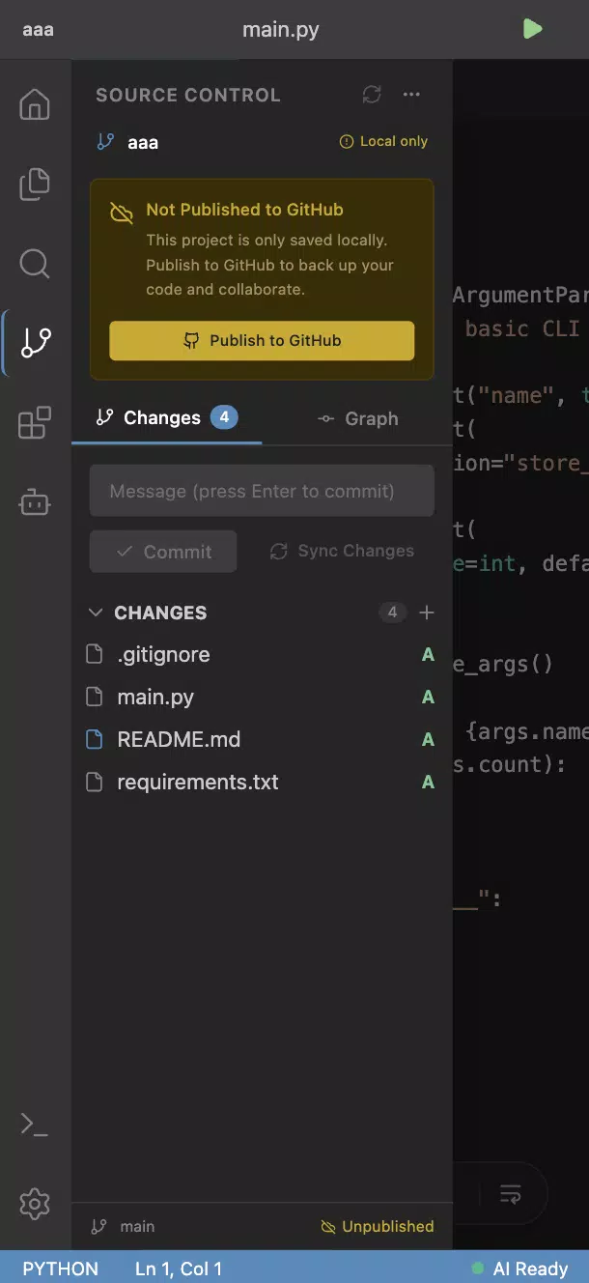Image resolution: width=589 pixels, height=1283 pixels.
Task: Select requirements.txt in the changes list
Action: (x=262, y=783)
